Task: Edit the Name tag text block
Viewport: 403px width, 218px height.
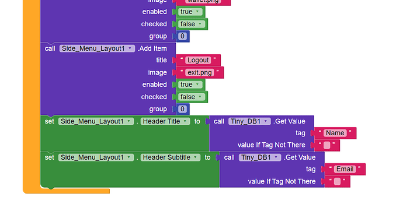Action: (x=335, y=133)
